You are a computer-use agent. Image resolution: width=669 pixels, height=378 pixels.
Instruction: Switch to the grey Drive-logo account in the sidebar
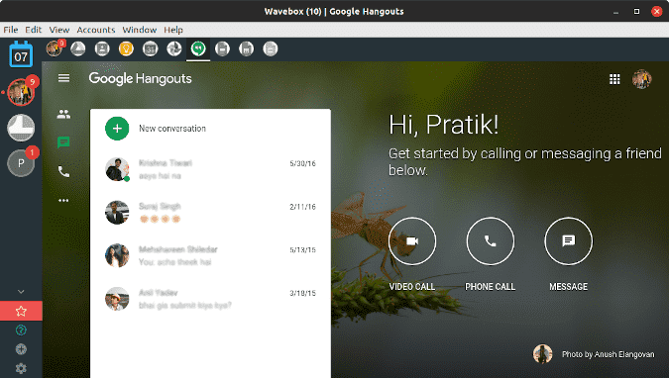tap(21, 128)
